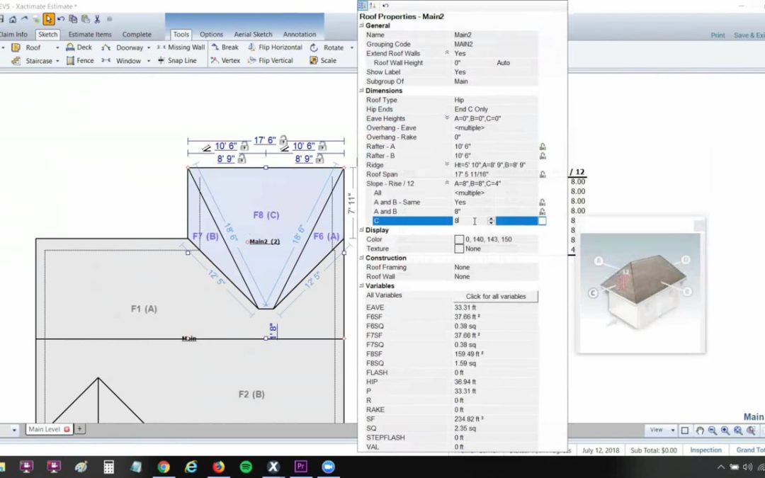The image size is (765, 478).
Task: Select the Missing Wall tool
Action: [x=181, y=47]
